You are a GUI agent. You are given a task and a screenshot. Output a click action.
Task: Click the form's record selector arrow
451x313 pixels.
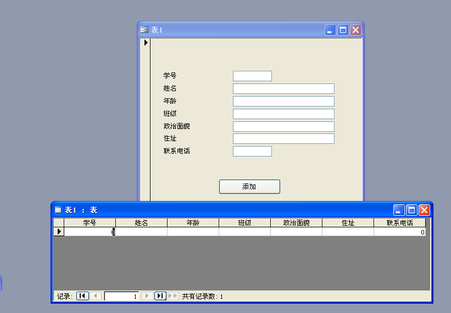[x=146, y=42]
